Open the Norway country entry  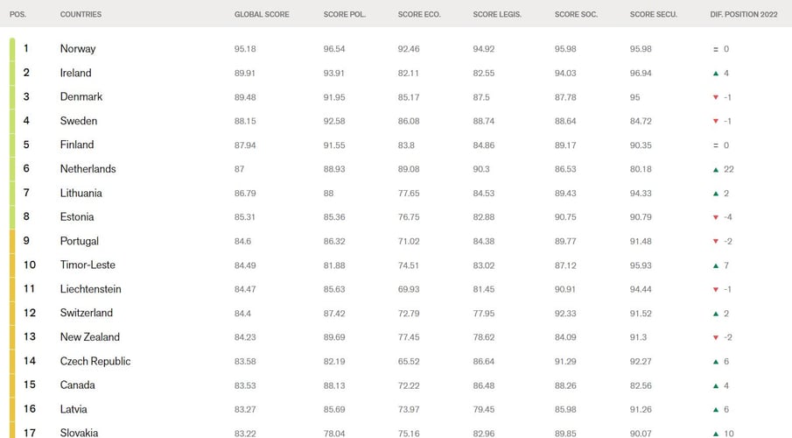(78, 49)
